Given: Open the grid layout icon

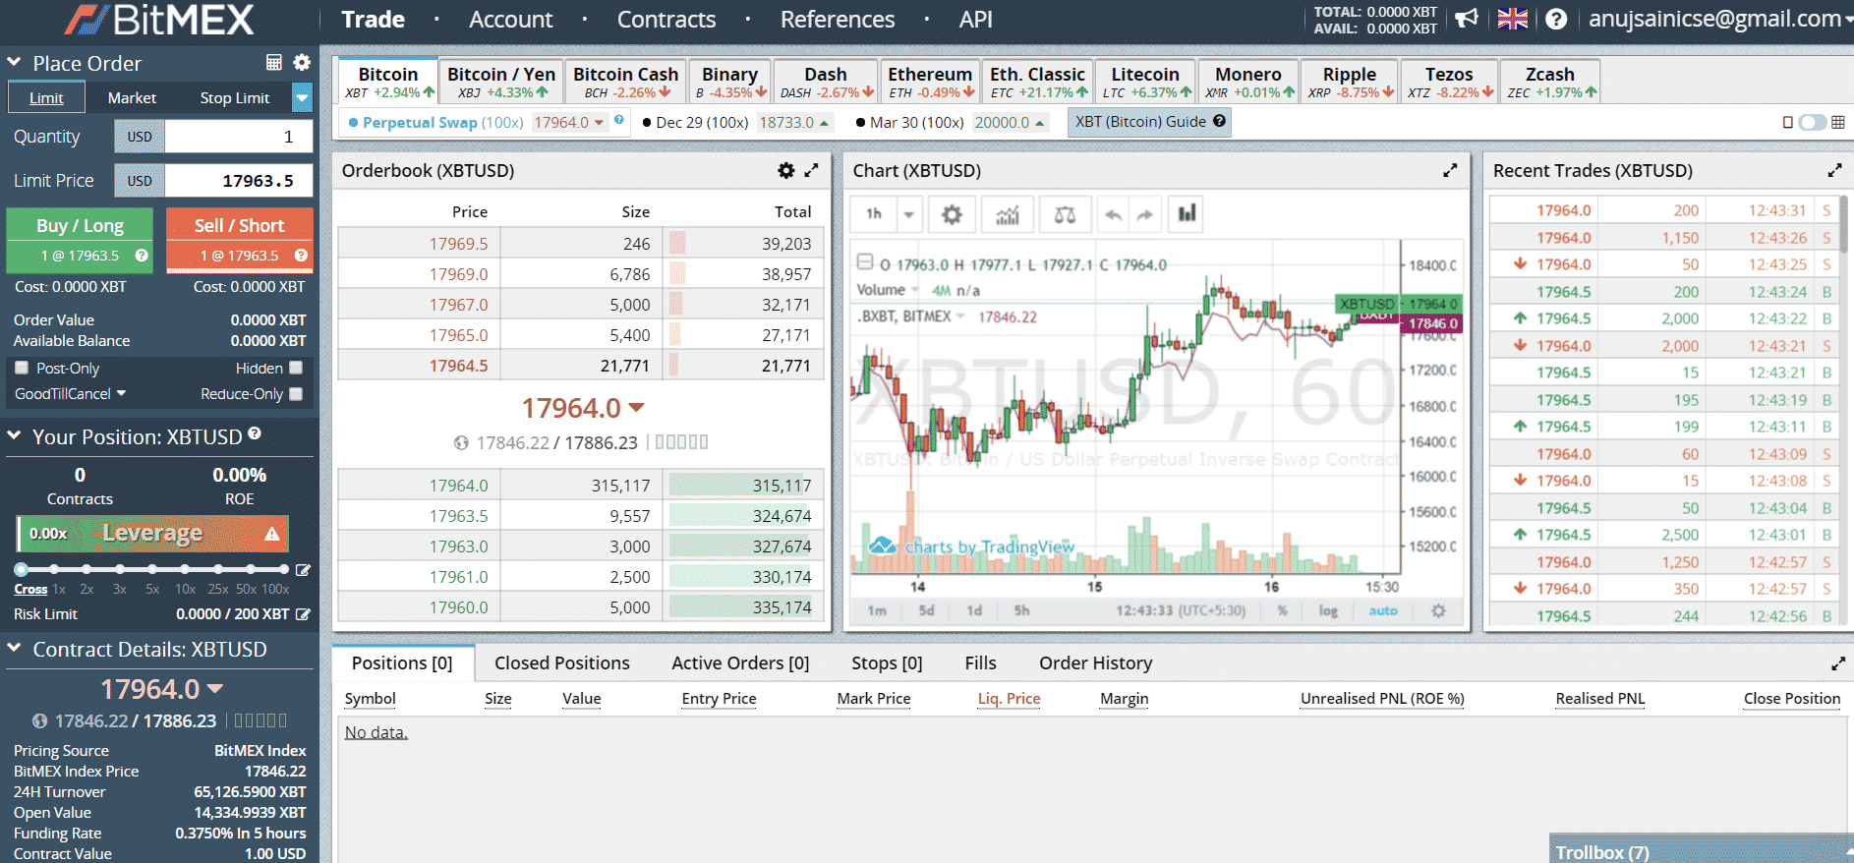Looking at the screenshot, I should click(x=1837, y=123).
